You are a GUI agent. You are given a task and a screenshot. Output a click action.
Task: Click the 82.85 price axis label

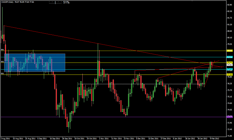230,5
